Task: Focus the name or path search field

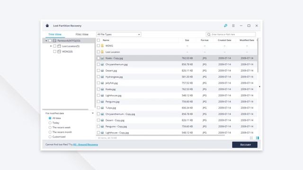Action: (x=231, y=34)
